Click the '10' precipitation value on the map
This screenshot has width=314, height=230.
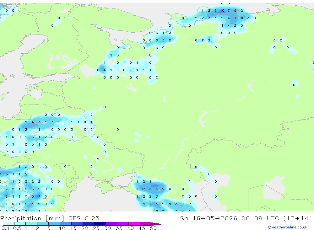point(222,10)
